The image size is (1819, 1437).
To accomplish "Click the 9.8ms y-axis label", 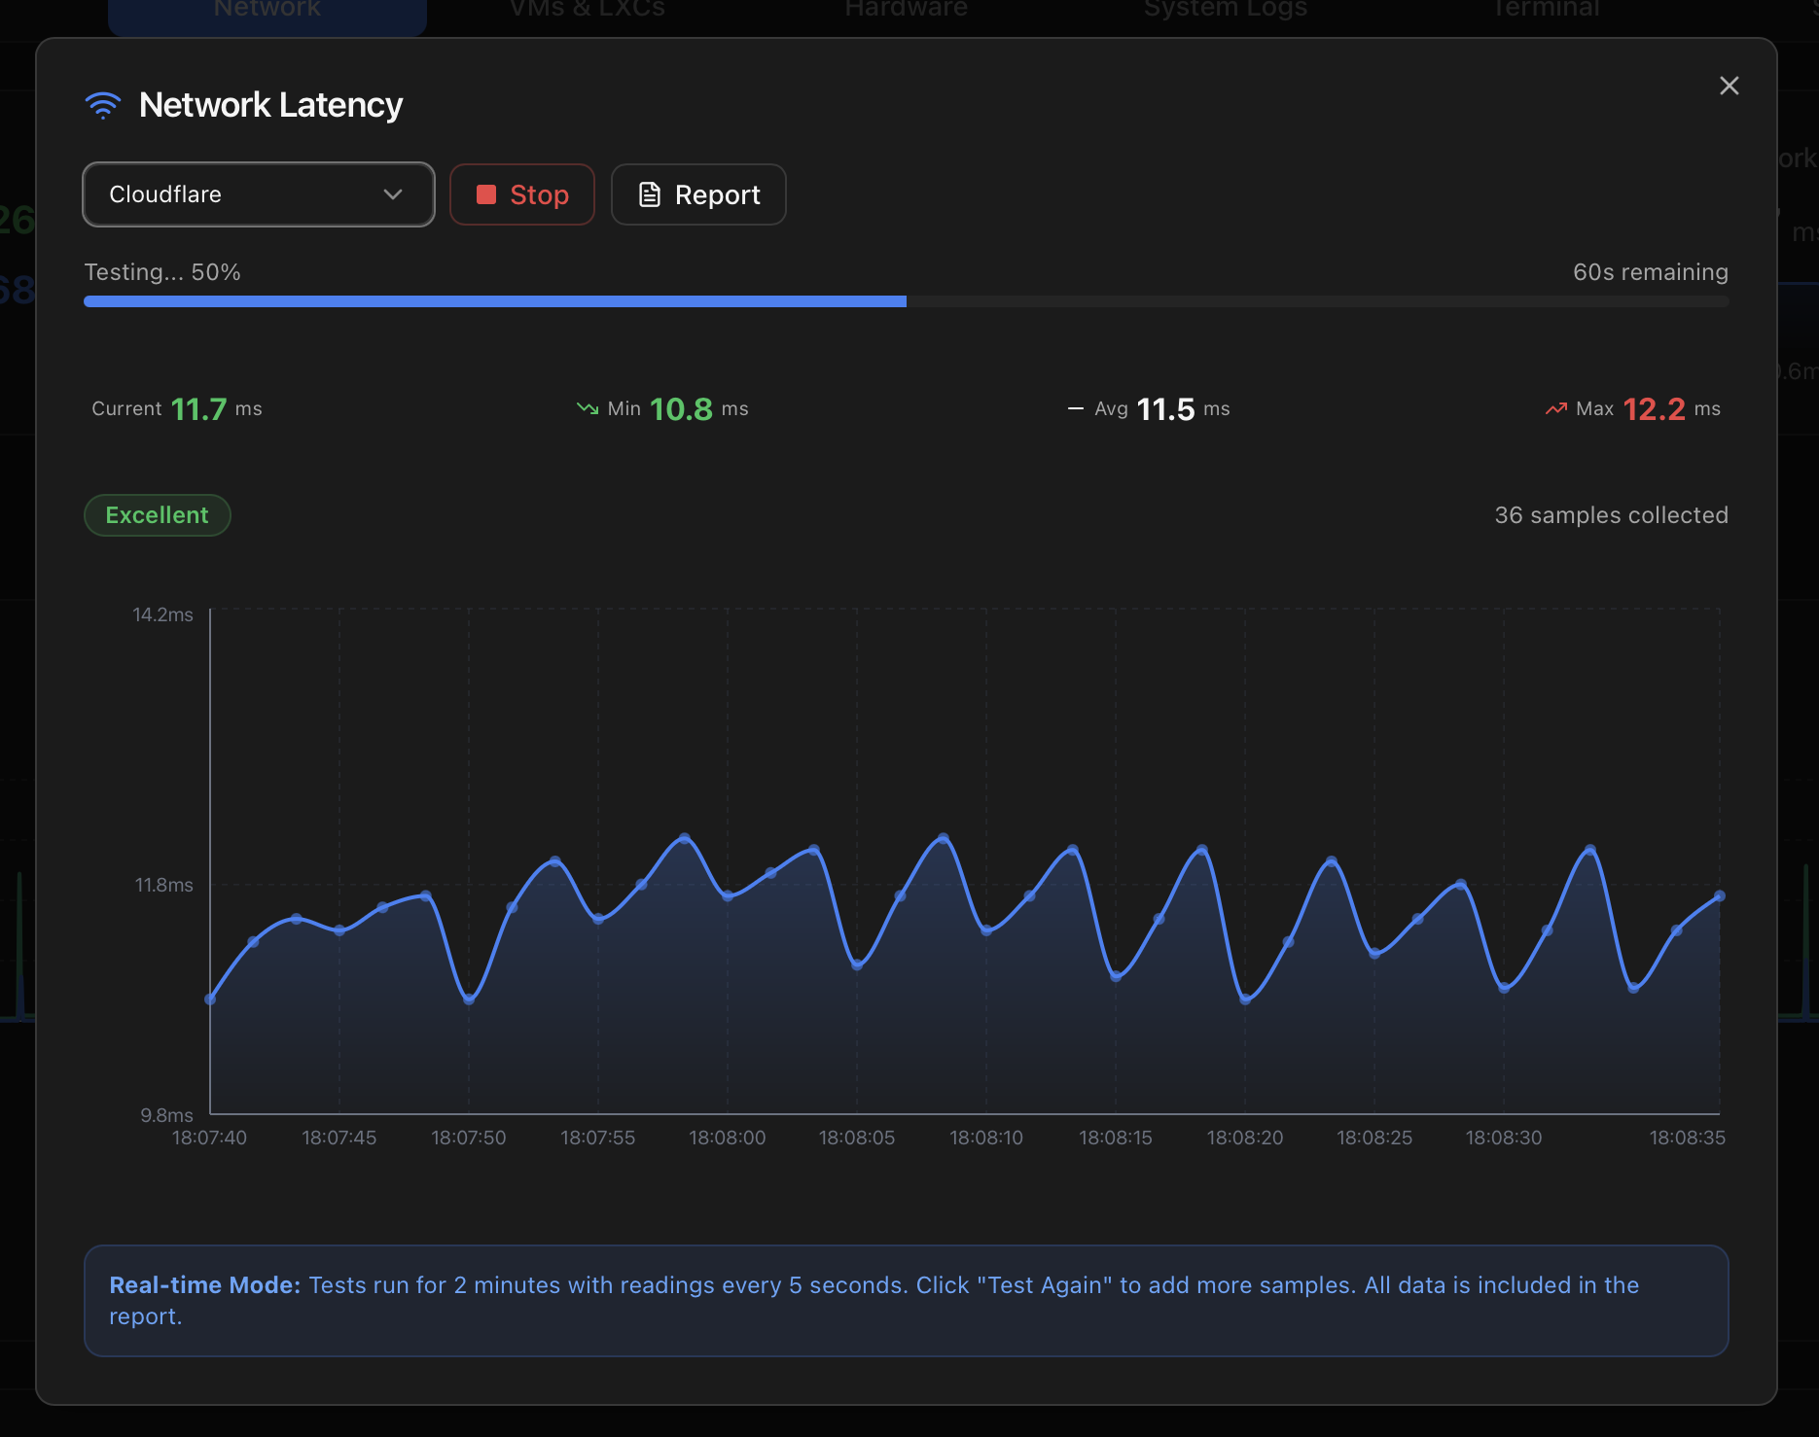I will point(166,1115).
